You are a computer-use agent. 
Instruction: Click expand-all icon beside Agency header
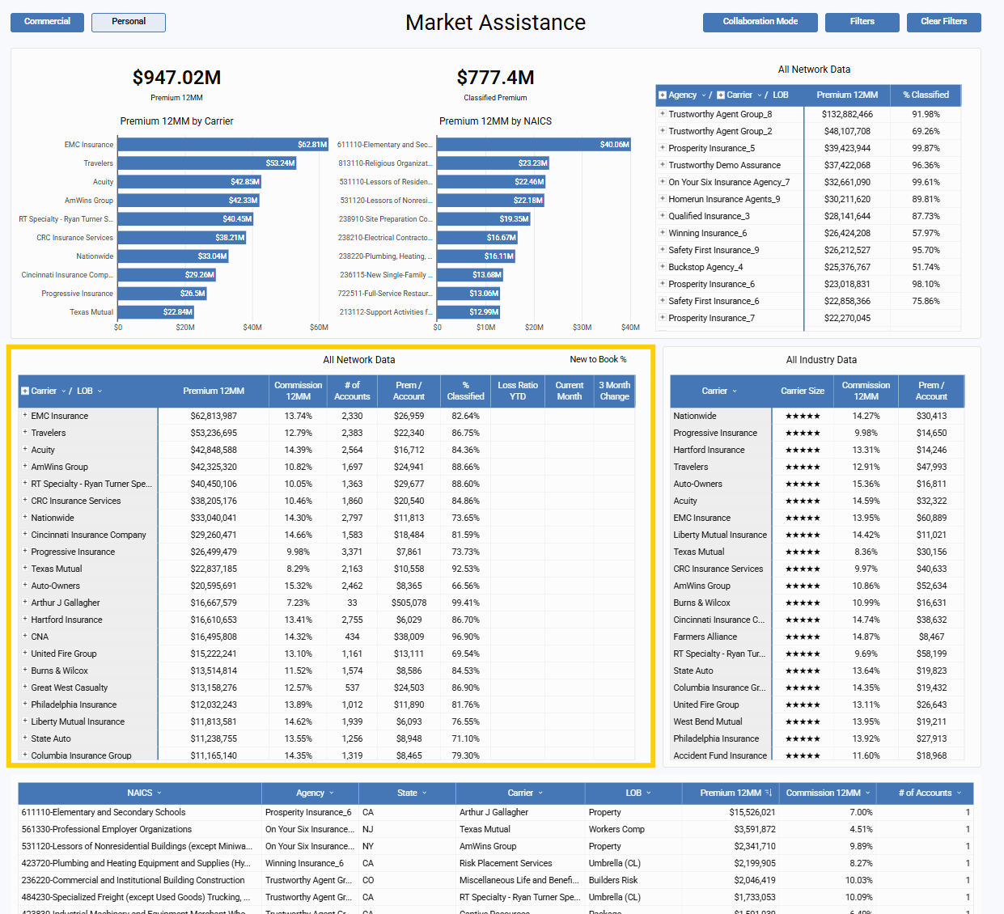[663, 95]
